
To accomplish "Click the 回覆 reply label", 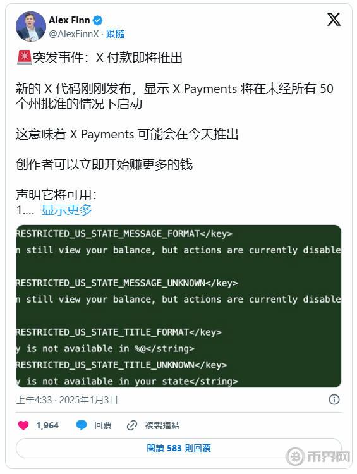I will pos(103,425).
